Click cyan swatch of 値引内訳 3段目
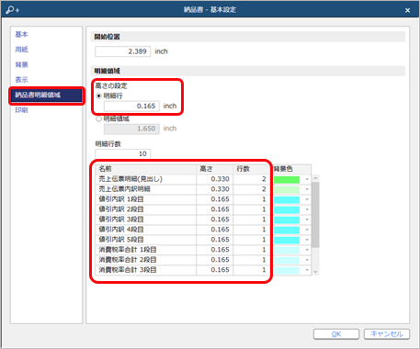Viewport: 420px width, 349px height. (287, 220)
